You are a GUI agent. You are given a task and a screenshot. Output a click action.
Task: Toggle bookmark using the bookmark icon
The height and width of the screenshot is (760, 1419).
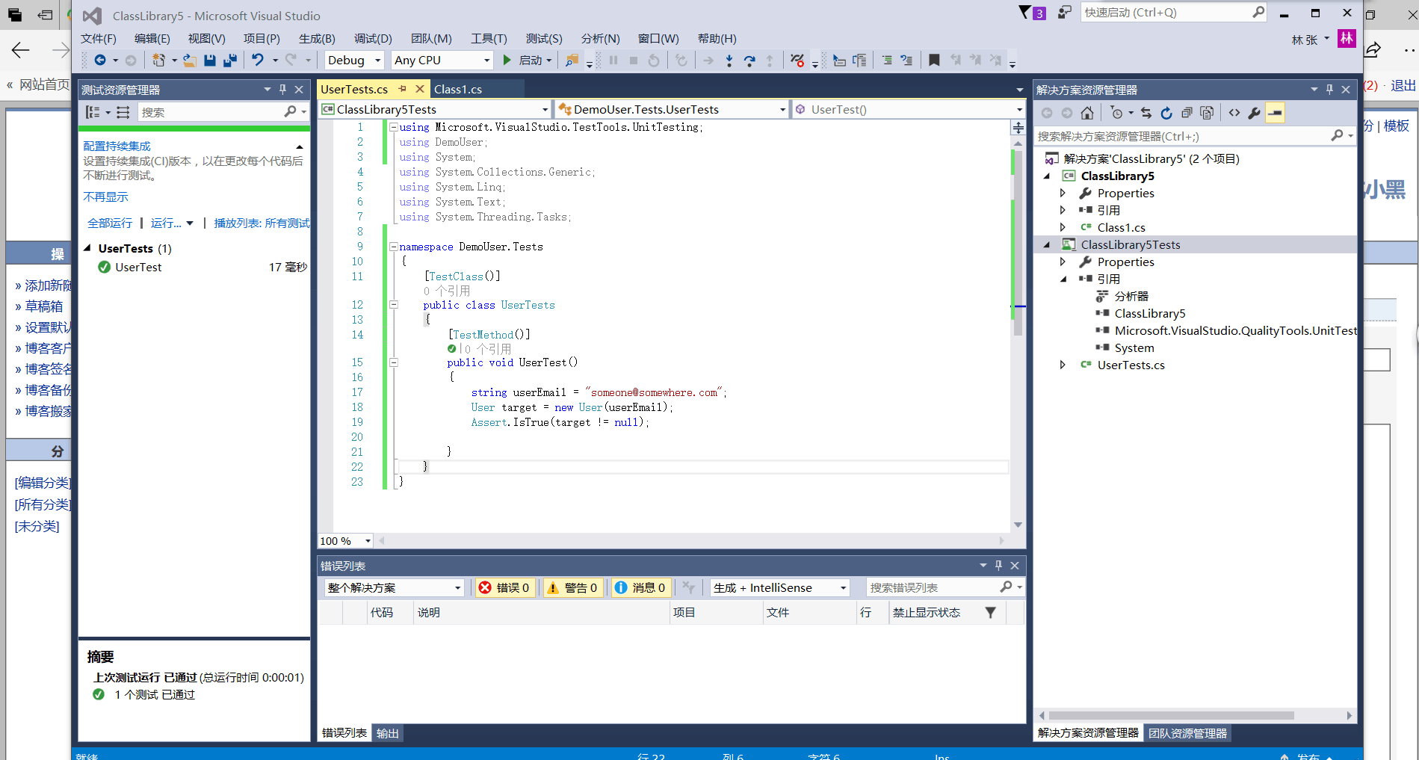934,61
